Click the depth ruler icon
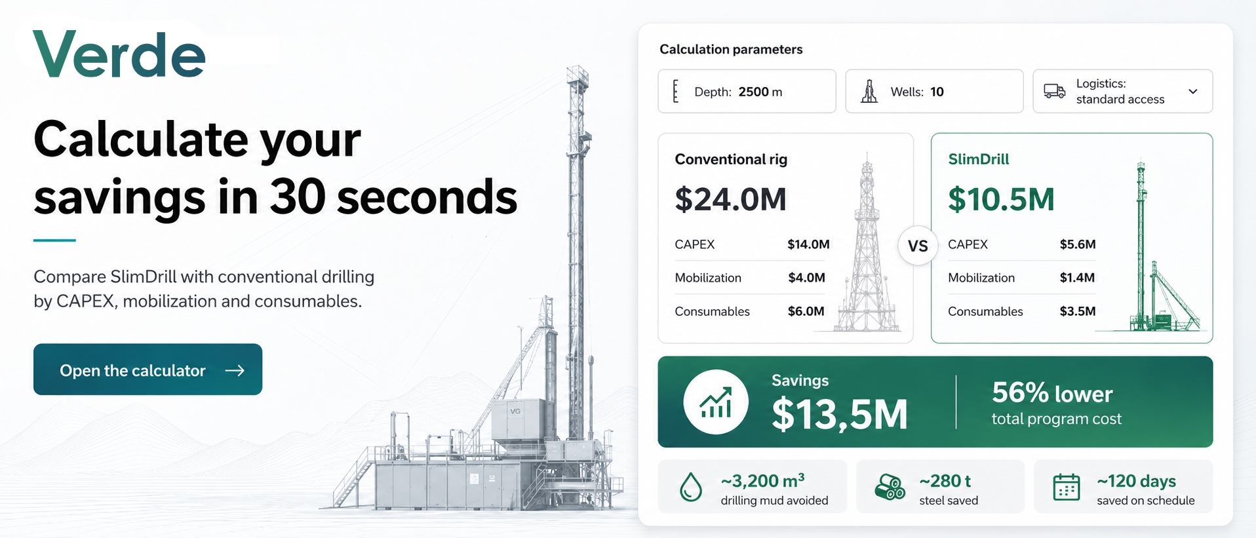 675,91
